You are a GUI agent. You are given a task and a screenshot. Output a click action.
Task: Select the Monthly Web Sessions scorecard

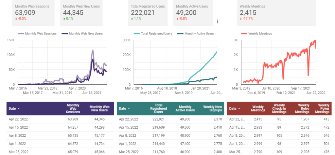(x=33, y=13)
